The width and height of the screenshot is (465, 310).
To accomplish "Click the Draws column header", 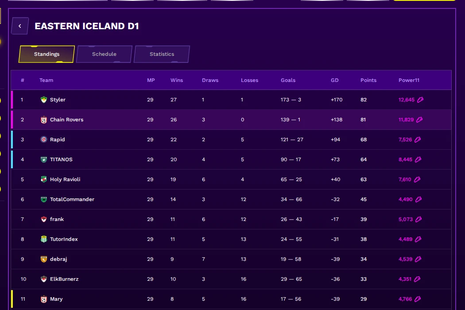I will [210, 80].
